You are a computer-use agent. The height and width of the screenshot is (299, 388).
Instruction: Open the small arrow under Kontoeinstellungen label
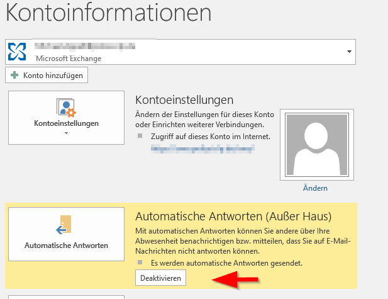pos(66,133)
